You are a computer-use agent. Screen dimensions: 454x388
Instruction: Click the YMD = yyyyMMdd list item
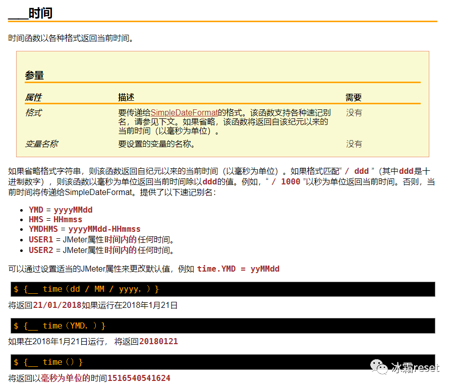click(x=61, y=210)
